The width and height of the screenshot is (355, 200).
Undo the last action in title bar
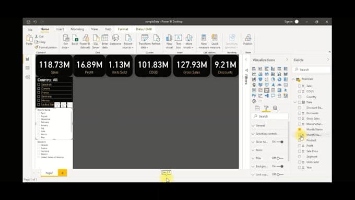35,22
